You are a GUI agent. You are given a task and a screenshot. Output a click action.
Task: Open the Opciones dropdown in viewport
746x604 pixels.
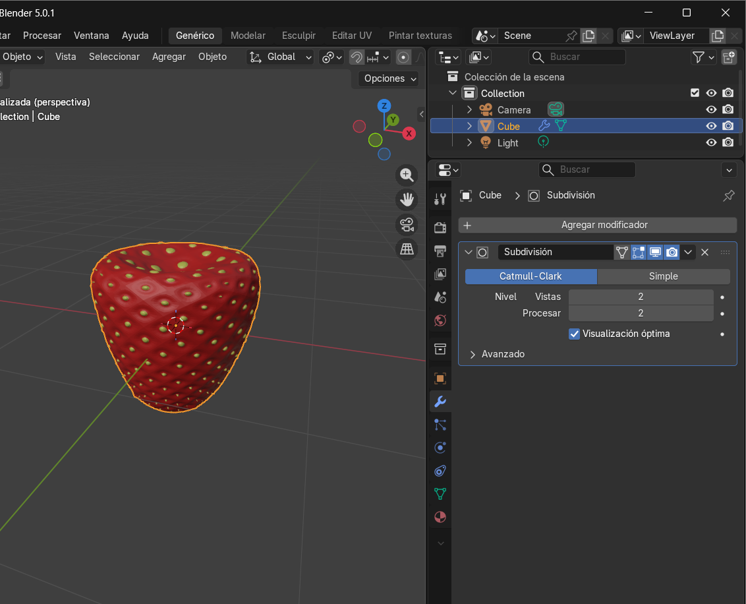click(390, 78)
